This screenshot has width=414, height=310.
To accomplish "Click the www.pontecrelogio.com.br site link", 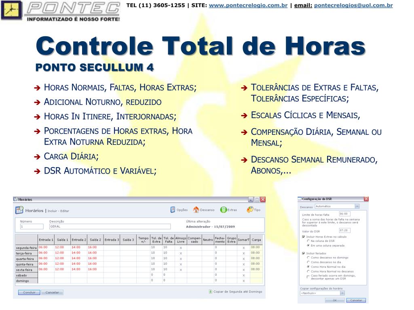I will pos(248,5).
